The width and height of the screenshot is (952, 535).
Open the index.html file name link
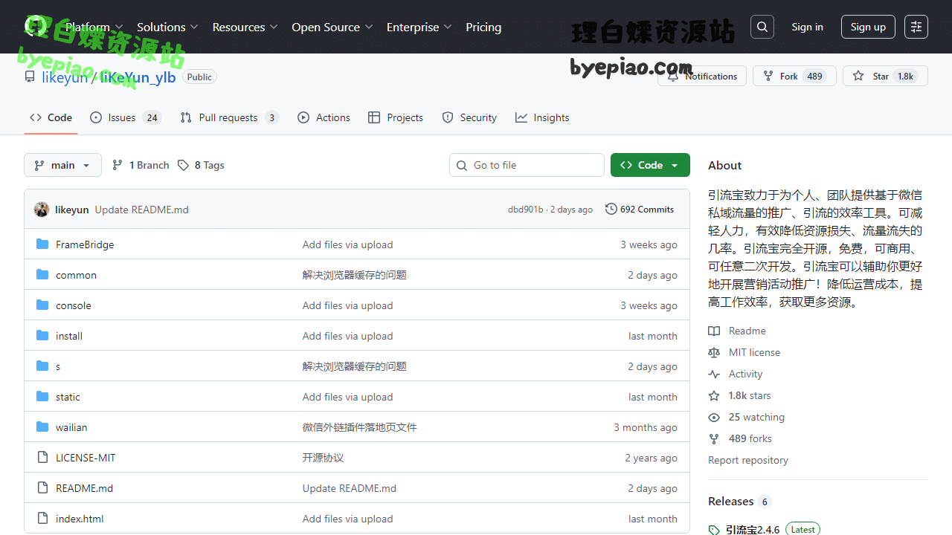pyautogui.click(x=80, y=519)
